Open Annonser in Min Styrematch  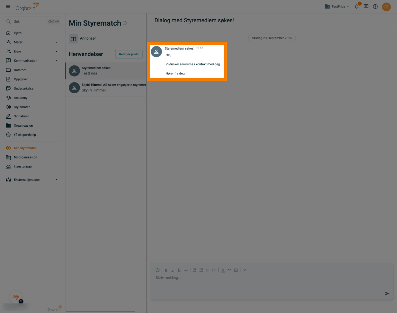tap(82, 39)
